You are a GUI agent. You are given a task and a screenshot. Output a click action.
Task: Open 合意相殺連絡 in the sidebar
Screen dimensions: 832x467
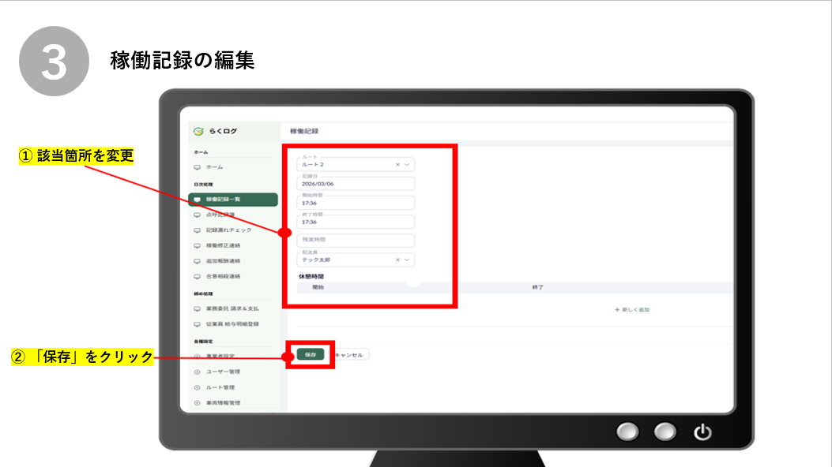click(223, 277)
